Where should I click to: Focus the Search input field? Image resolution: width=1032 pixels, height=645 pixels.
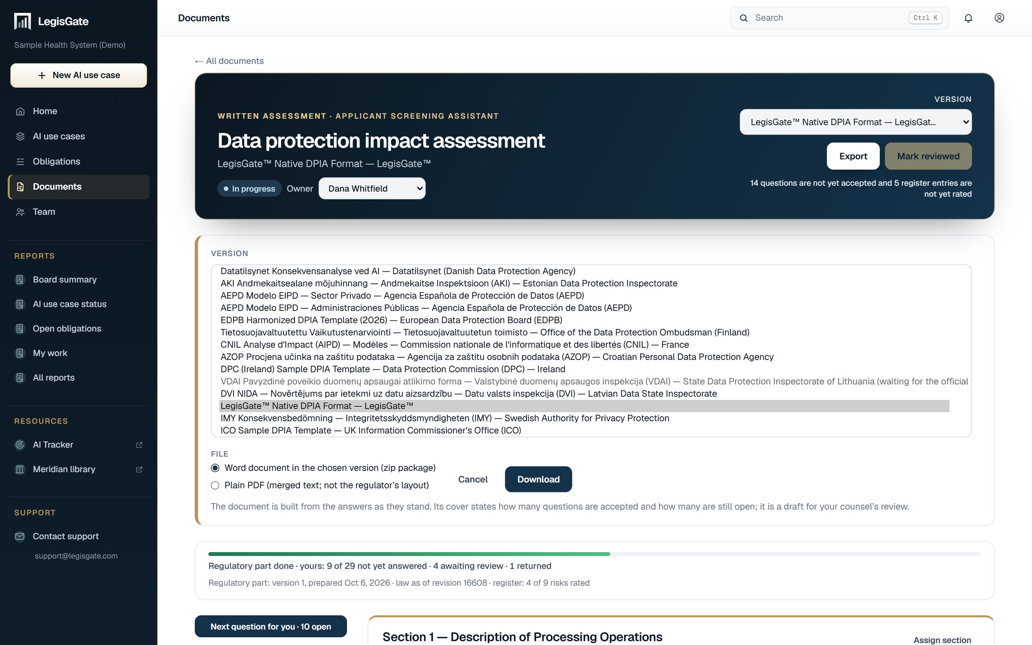(839, 18)
